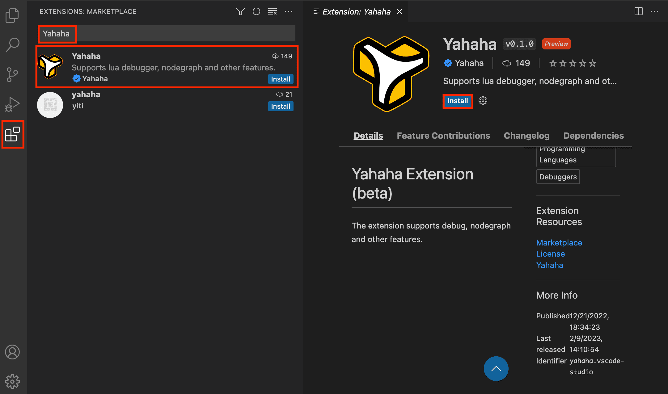668x394 pixels.
Task: Split the editor to the side
Action: (638, 11)
